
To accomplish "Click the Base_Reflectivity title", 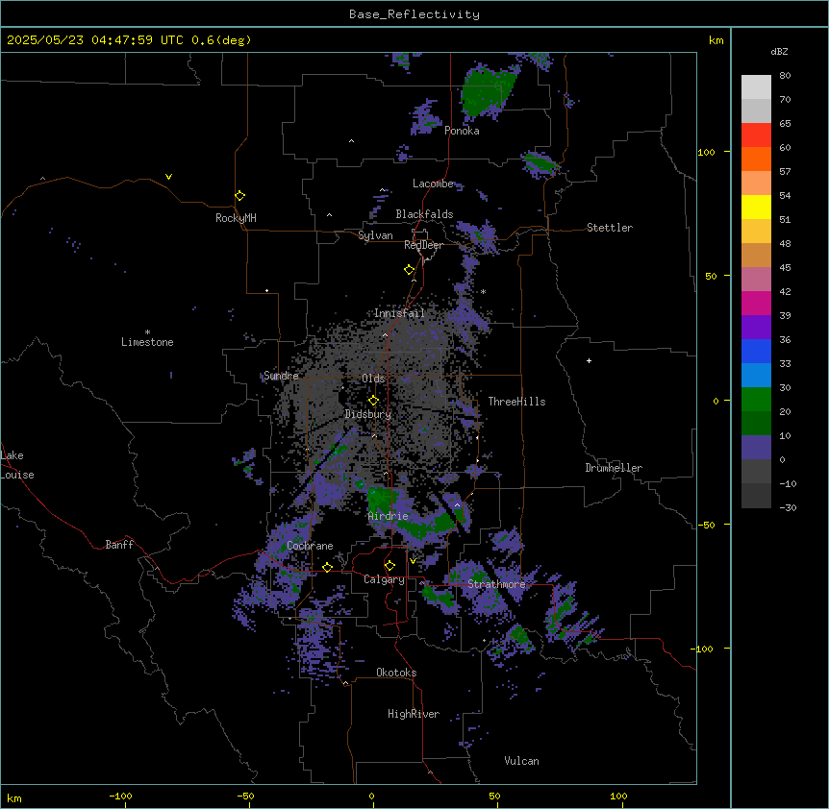I will (x=414, y=14).
